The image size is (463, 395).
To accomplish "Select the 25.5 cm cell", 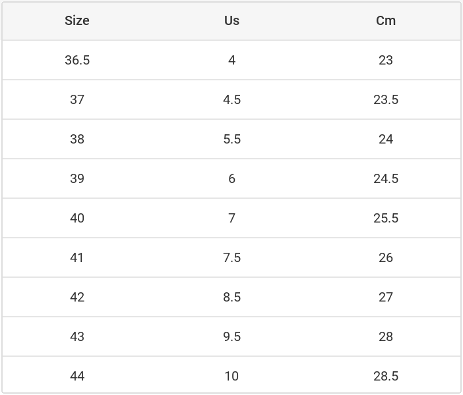I will tap(386, 218).
